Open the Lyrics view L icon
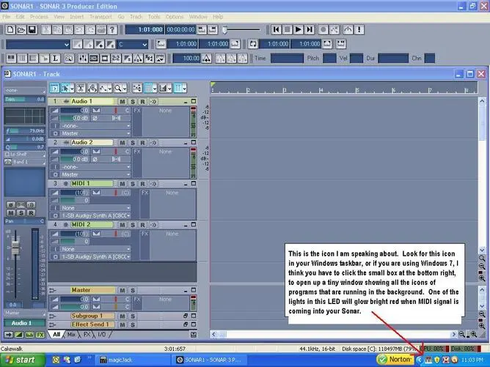 coord(55,59)
